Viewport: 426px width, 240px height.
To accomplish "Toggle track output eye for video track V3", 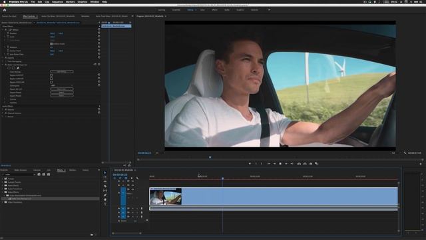I will coord(132,181).
